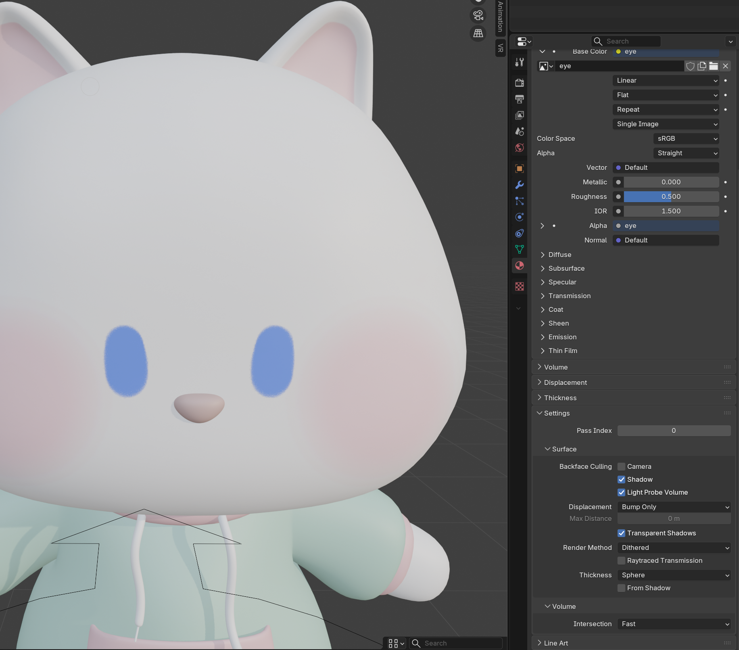
Task: Open the Output properties tab
Action: click(x=520, y=99)
